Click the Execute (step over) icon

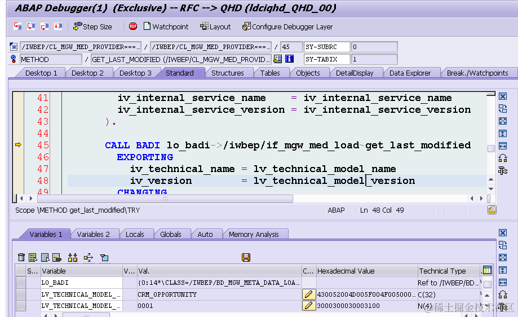31,27
